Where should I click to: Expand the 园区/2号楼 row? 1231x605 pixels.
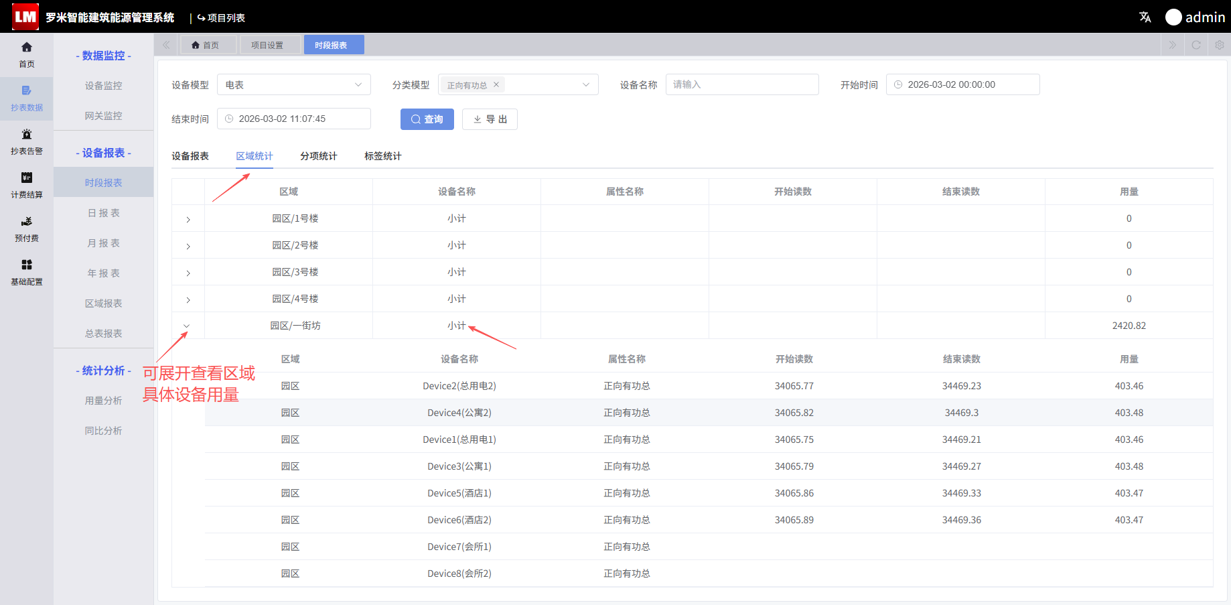pos(188,246)
